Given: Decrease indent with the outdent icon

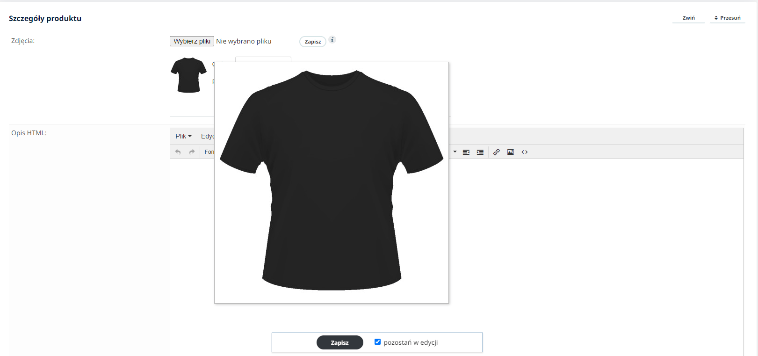Looking at the screenshot, I should 466,152.
